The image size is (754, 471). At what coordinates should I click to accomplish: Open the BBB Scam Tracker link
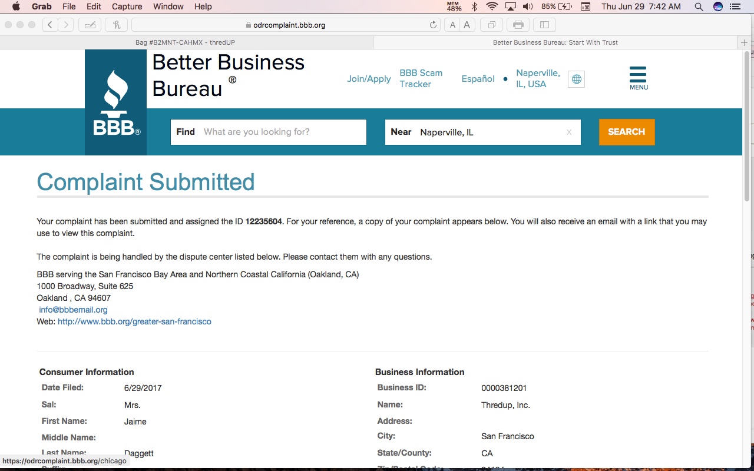pyautogui.click(x=421, y=78)
